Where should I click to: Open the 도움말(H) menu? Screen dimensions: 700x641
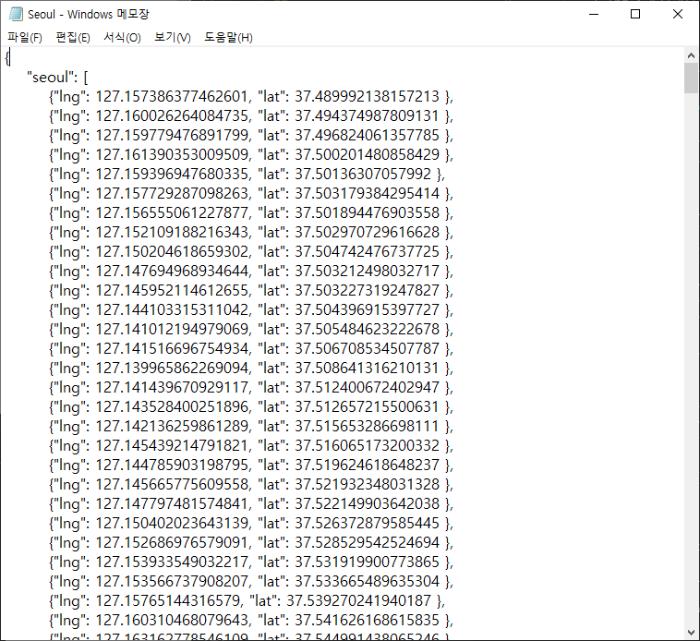(229, 38)
